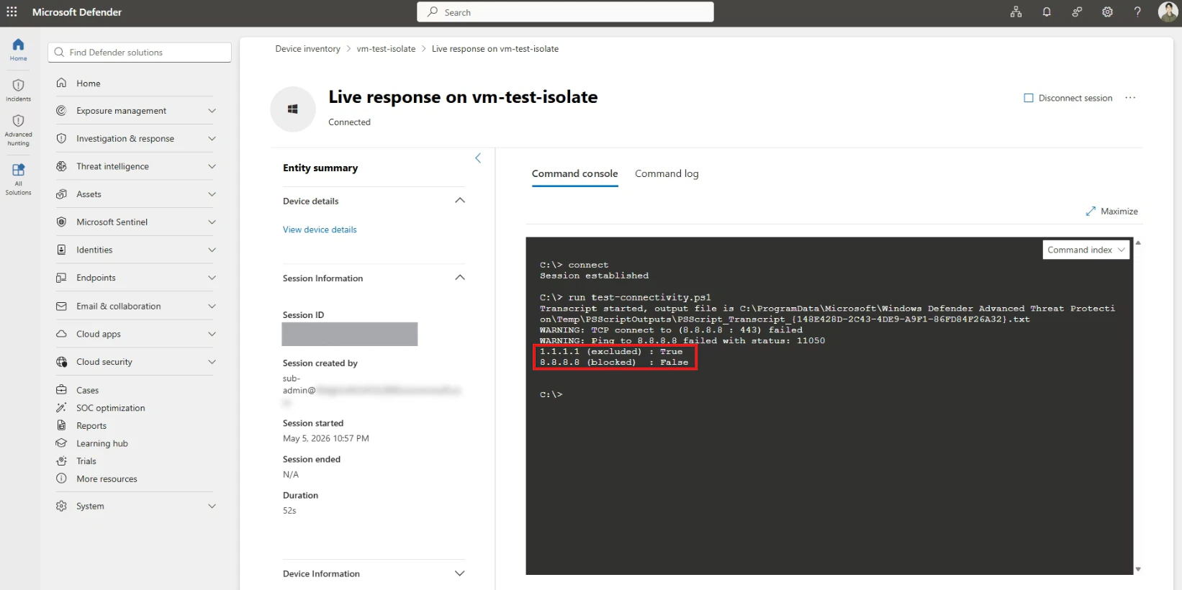Expand Investigation & response menu
Image resolution: width=1182 pixels, height=590 pixels.
tap(212, 139)
